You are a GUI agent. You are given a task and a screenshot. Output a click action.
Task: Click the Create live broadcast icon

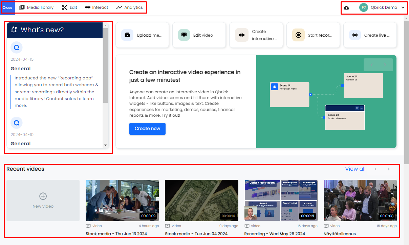click(355, 35)
